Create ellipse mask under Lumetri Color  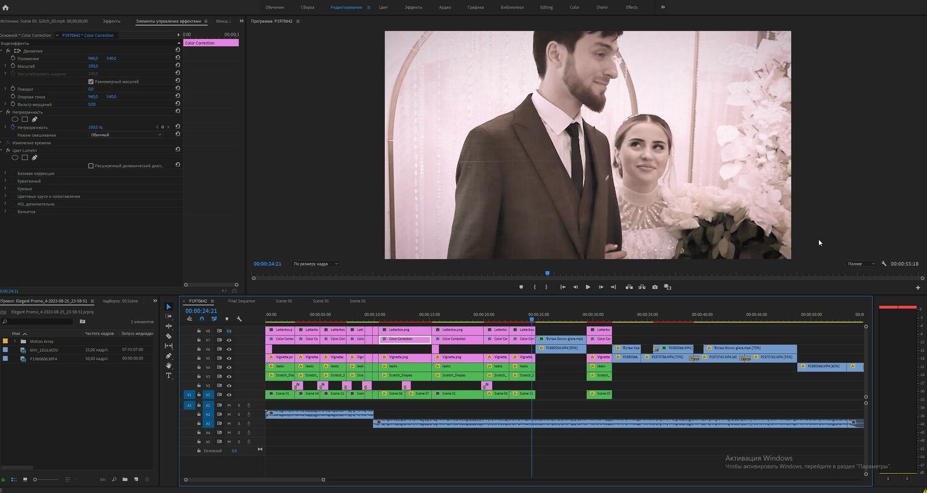point(15,157)
